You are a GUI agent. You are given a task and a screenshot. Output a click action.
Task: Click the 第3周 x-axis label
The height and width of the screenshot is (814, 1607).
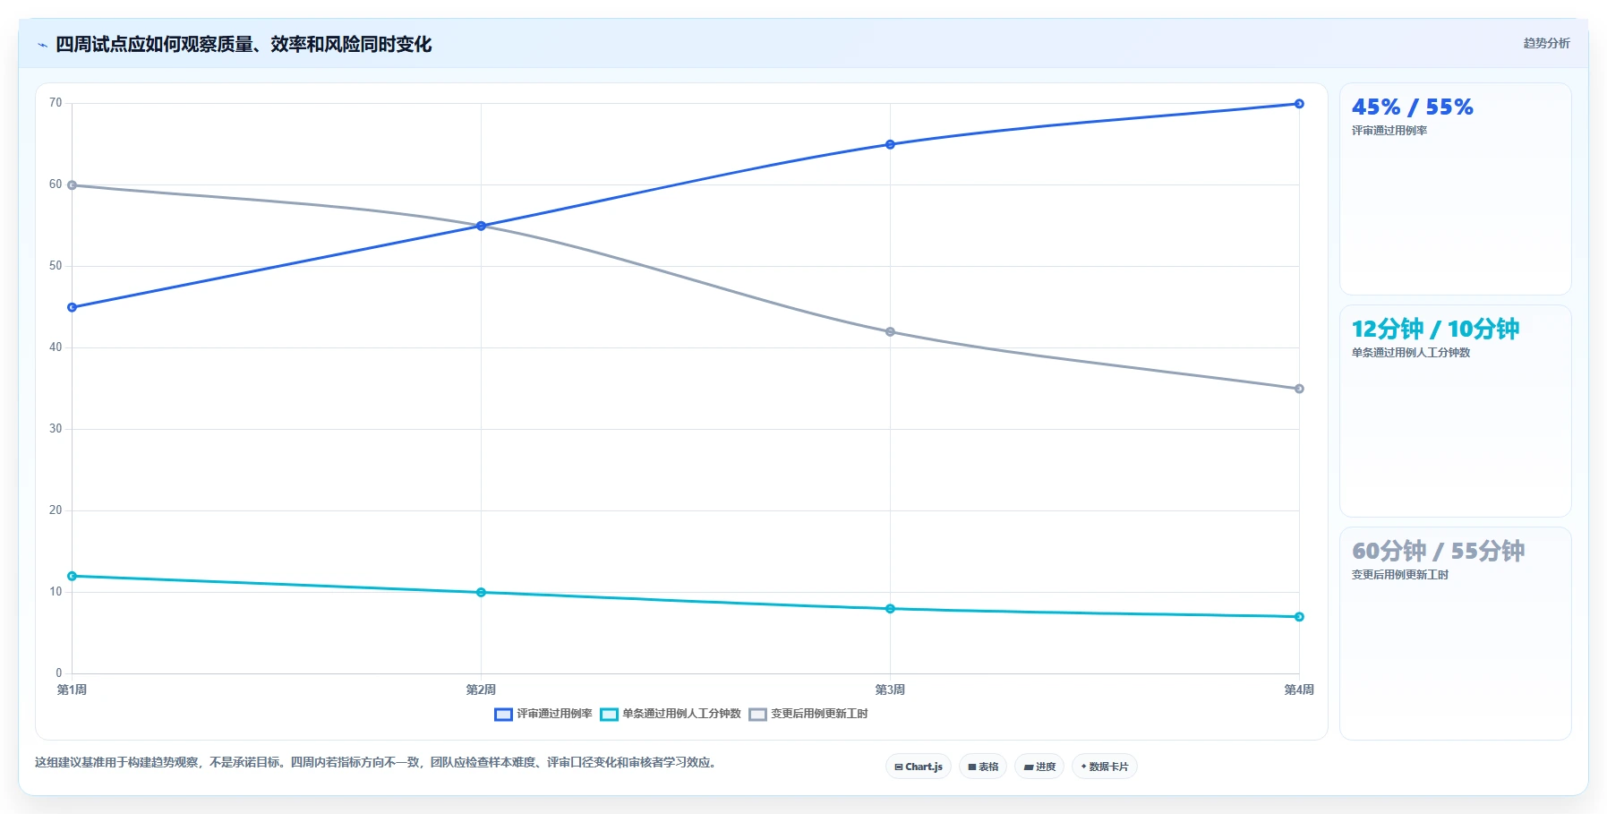pos(890,690)
